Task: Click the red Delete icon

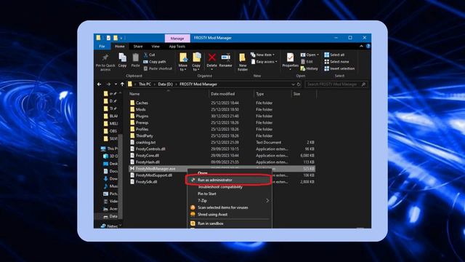Action: point(211,57)
